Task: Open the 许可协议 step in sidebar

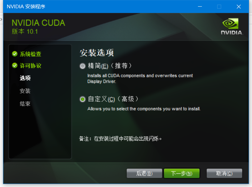Action: click(31, 66)
